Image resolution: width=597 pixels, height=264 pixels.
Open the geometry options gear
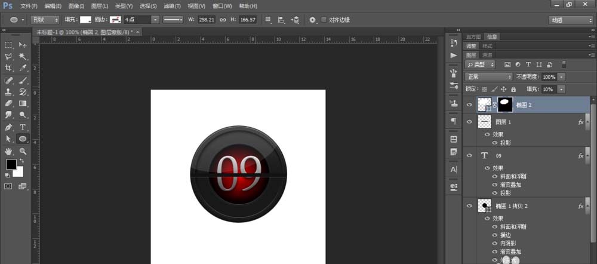(x=312, y=20)
